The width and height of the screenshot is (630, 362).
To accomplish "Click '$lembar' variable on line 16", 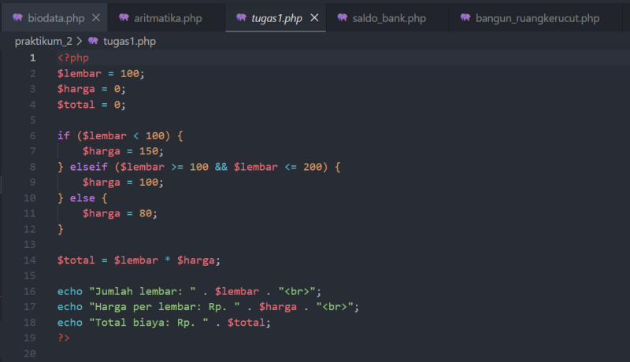I will pos(237,291).
